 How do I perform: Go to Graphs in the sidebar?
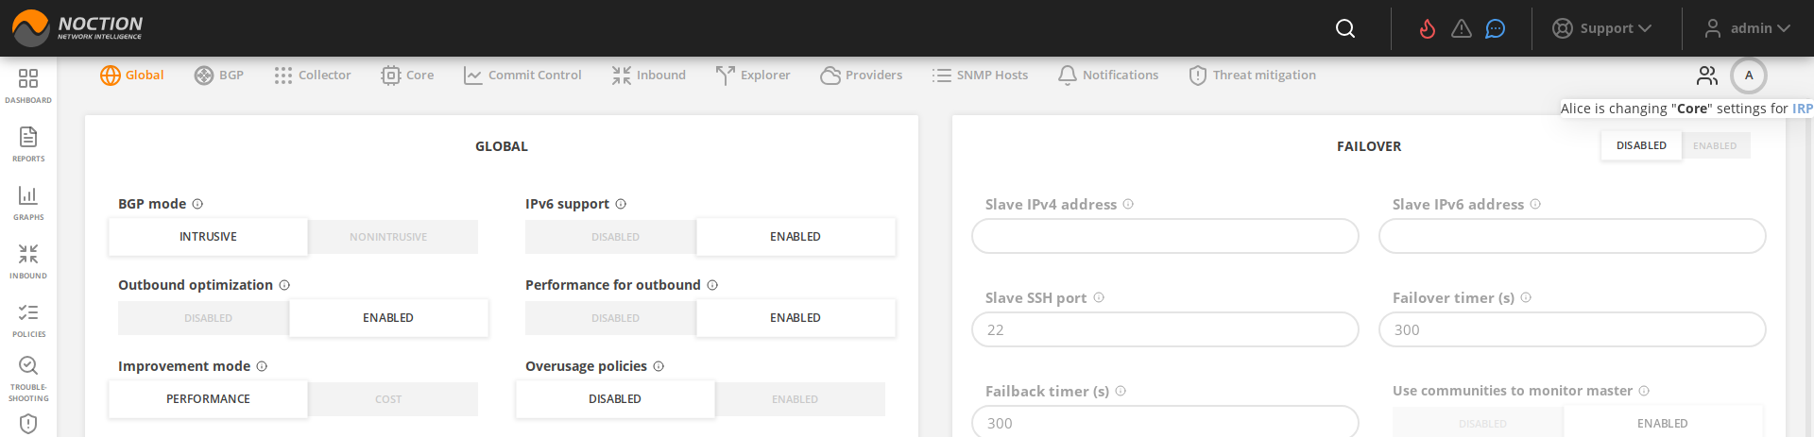click(28, 202)
